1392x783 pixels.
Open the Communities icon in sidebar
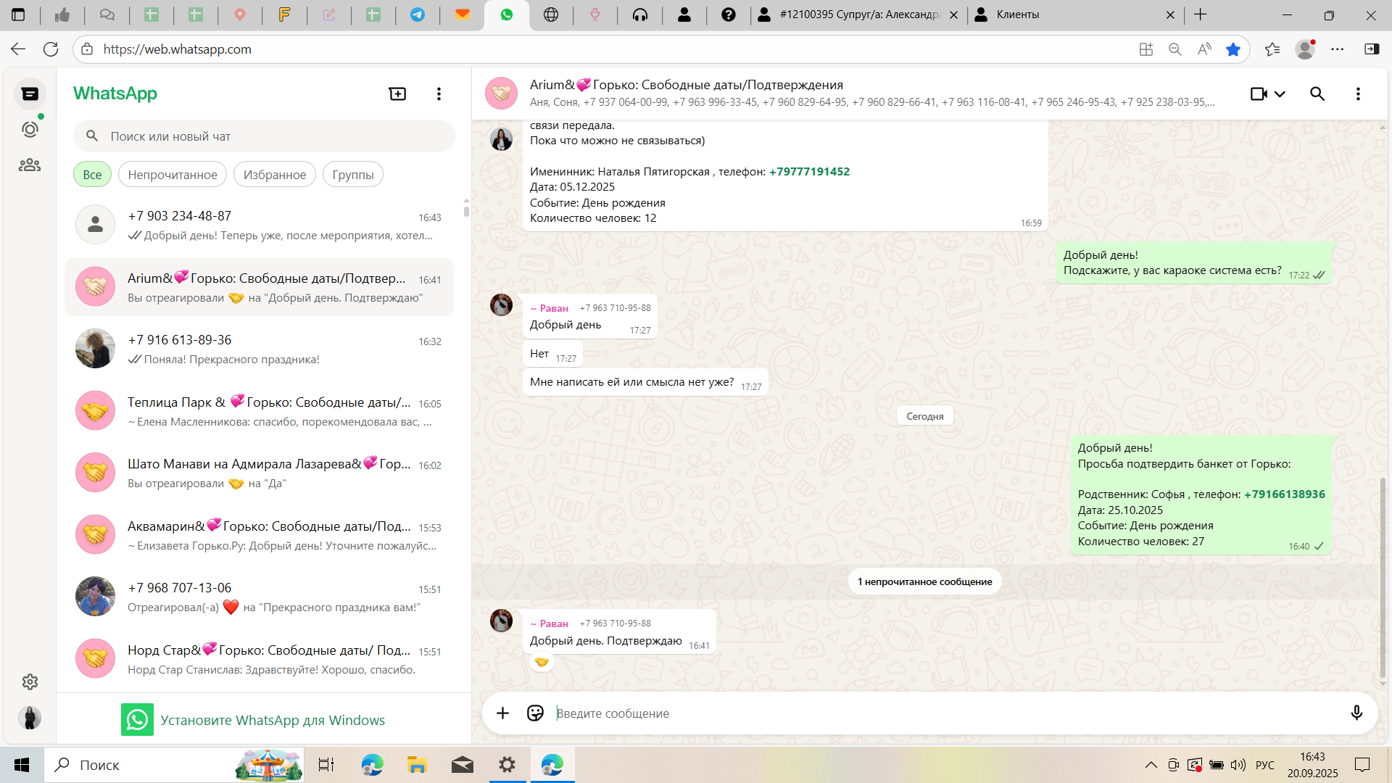[x=30, y=165]
